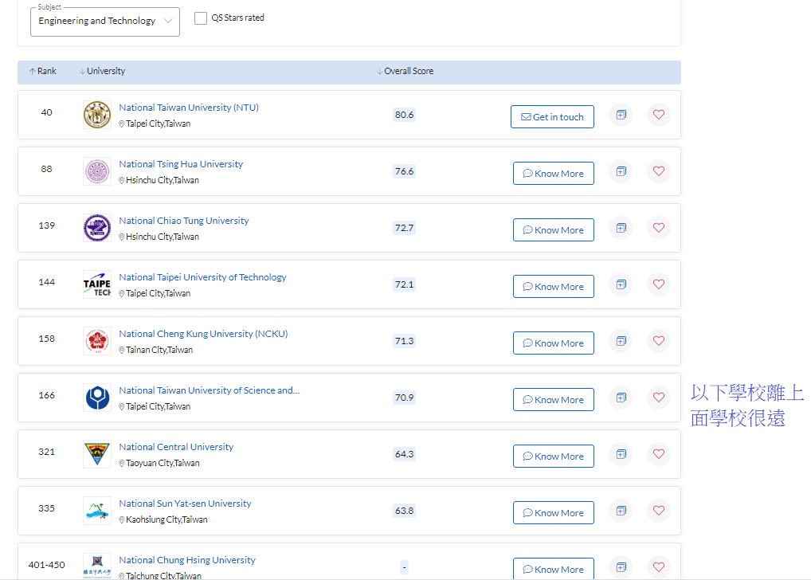This screenshot has height=580, width=811.
Task: Select the 64.3 overall score value
Action: point(405,454)
